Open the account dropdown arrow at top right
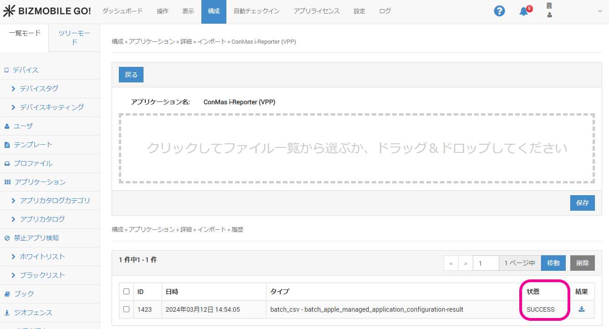Screen dimensions: 609x329 (599, 11)
